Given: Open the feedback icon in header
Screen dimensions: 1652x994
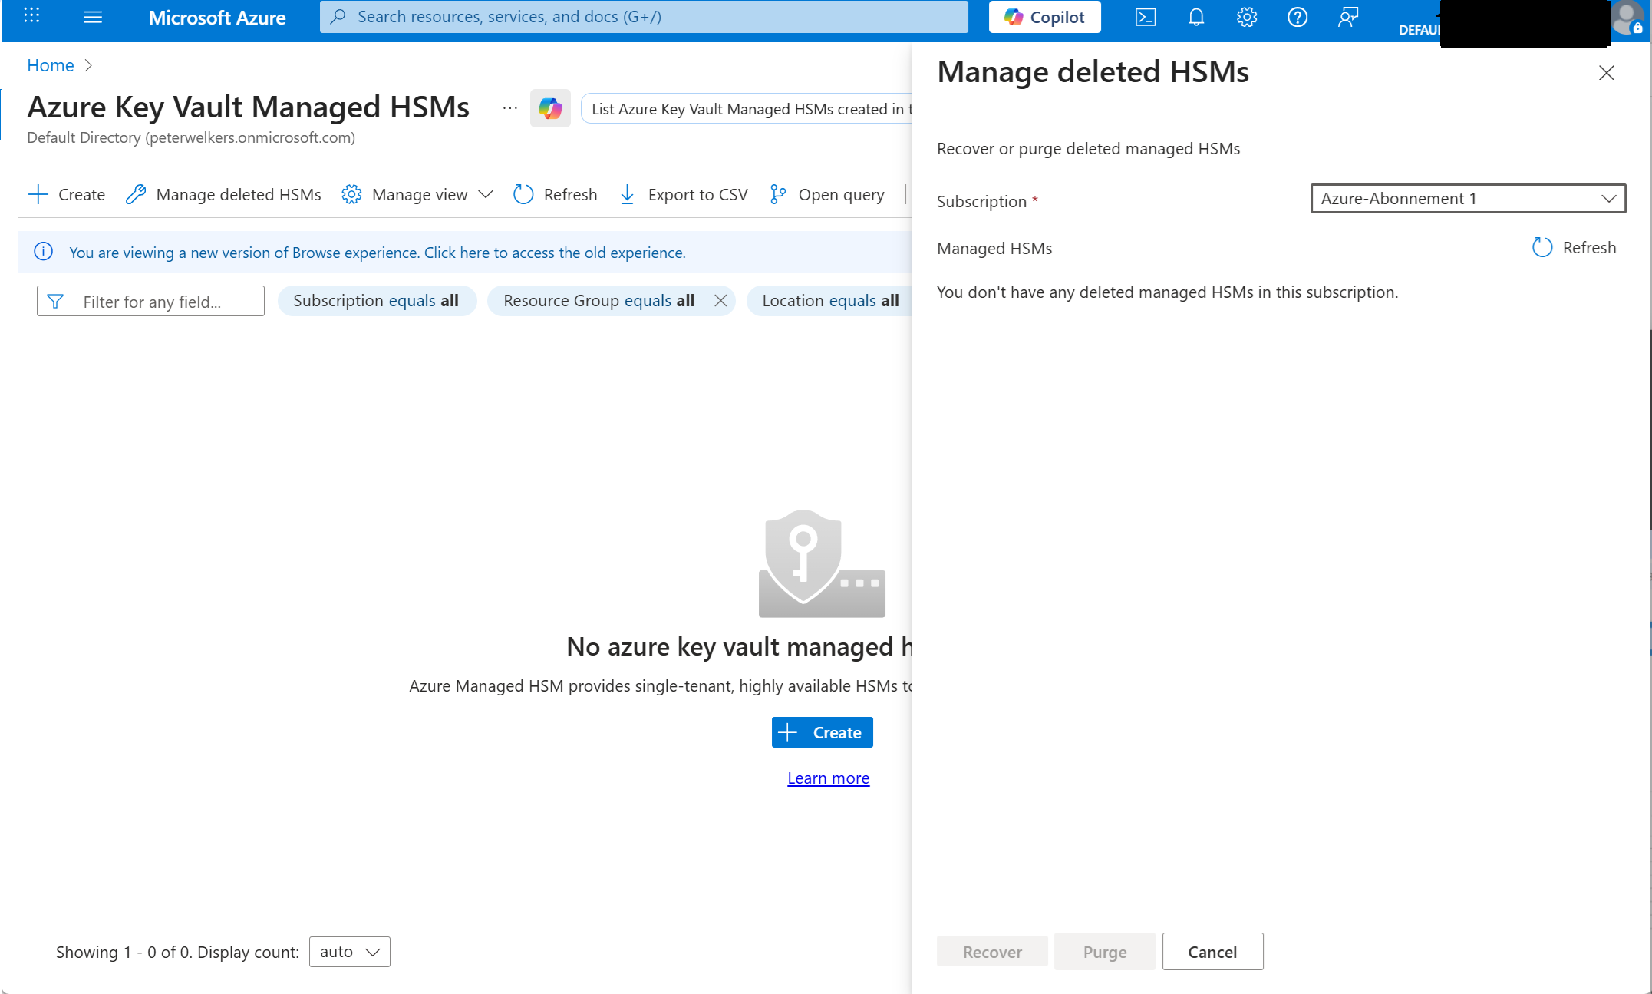Looking at the screenshot, I should coord(1348,17).
